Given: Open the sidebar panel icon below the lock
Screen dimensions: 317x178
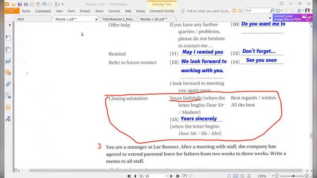Looking at the screenshot, I should [x=8, y=119].
